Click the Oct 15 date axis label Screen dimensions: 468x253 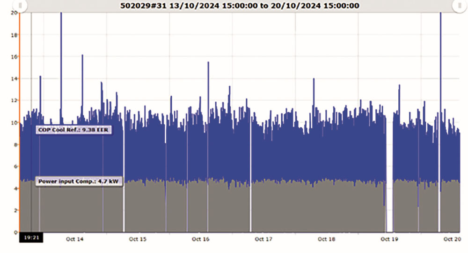tap(138, 239)
